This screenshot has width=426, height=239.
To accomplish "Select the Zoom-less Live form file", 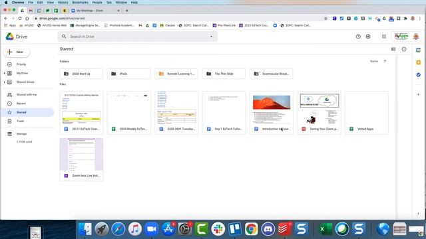I will click(81, 159).
